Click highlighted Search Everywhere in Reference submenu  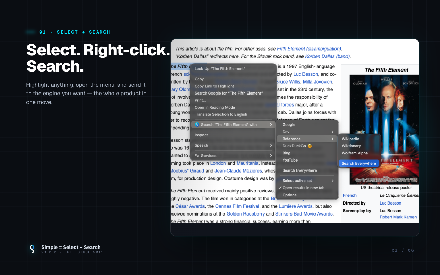(x=359, y=163)
